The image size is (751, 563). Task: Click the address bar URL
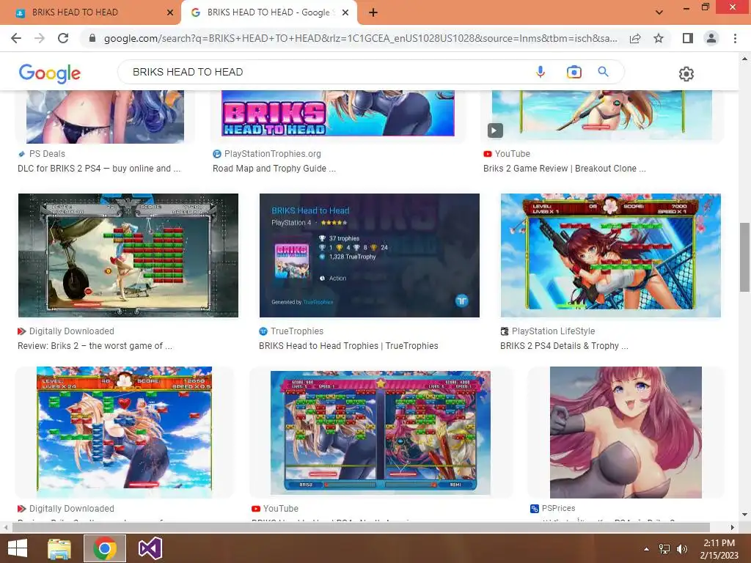[360, 38]
